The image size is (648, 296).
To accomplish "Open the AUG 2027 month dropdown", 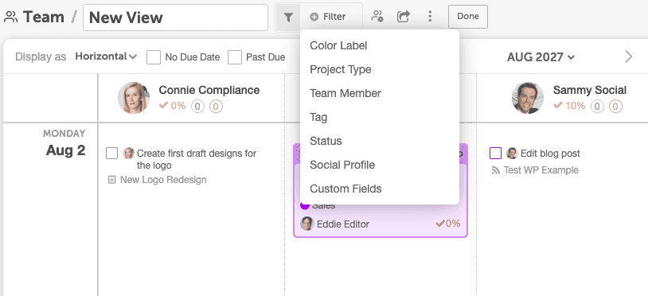I will (541, 57).
